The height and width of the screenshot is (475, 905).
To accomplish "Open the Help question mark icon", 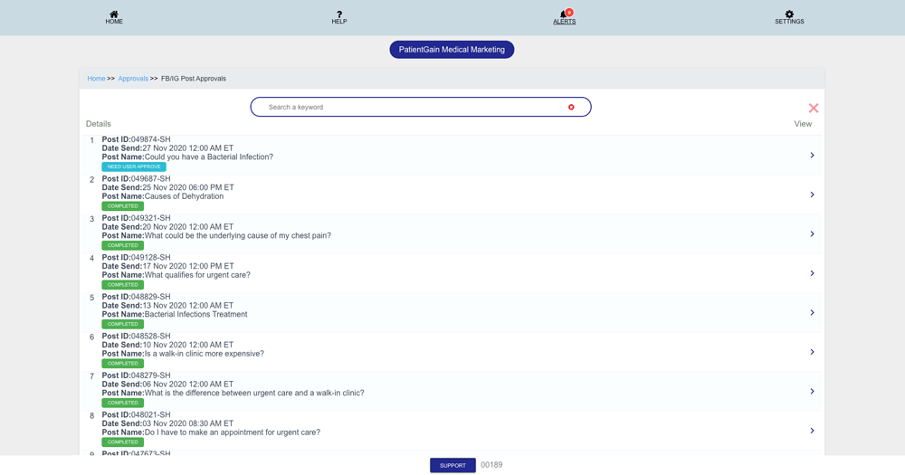I will [339, 14].
